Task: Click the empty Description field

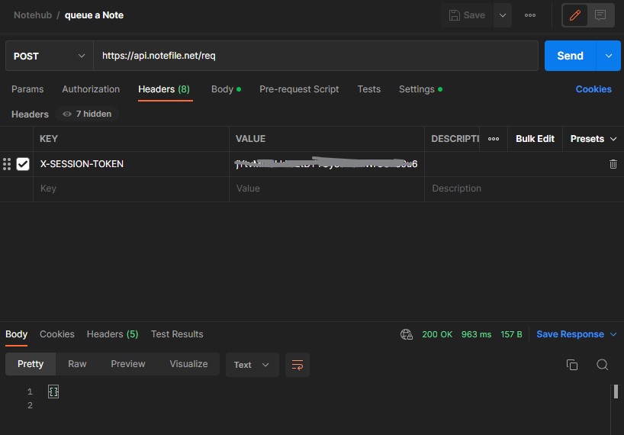Action: 524,188
